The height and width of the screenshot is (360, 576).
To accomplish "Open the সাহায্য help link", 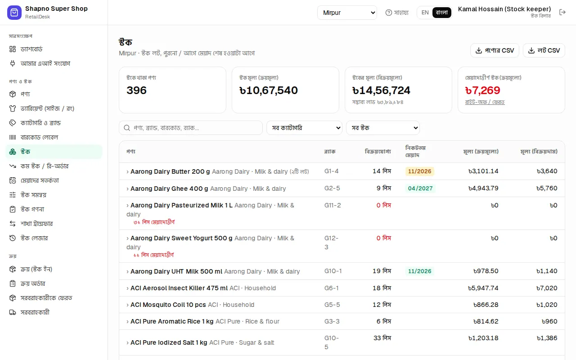I will coord(397,13).
